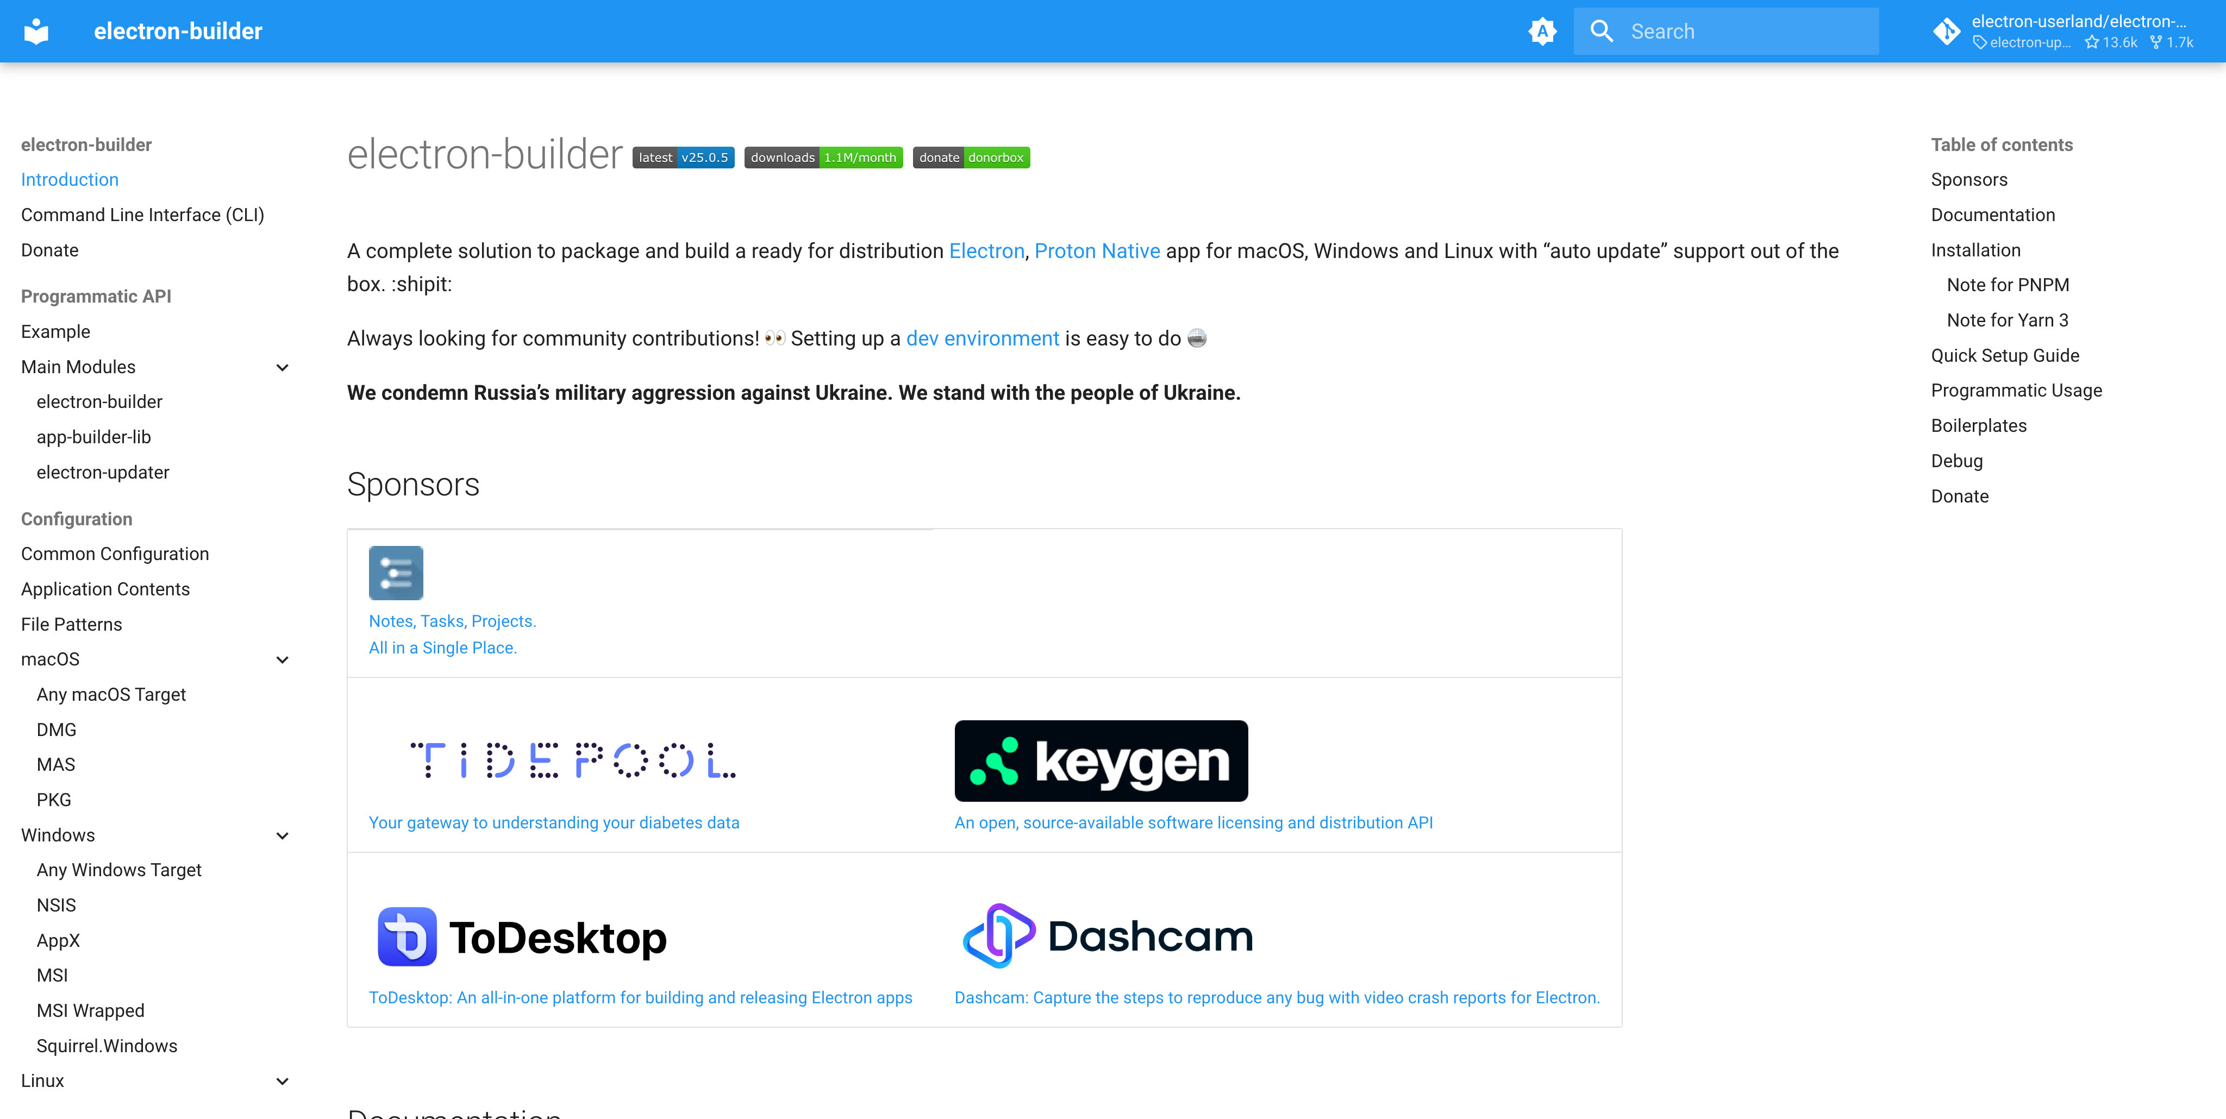Click the search magnifier icon

coord(1601,31)
